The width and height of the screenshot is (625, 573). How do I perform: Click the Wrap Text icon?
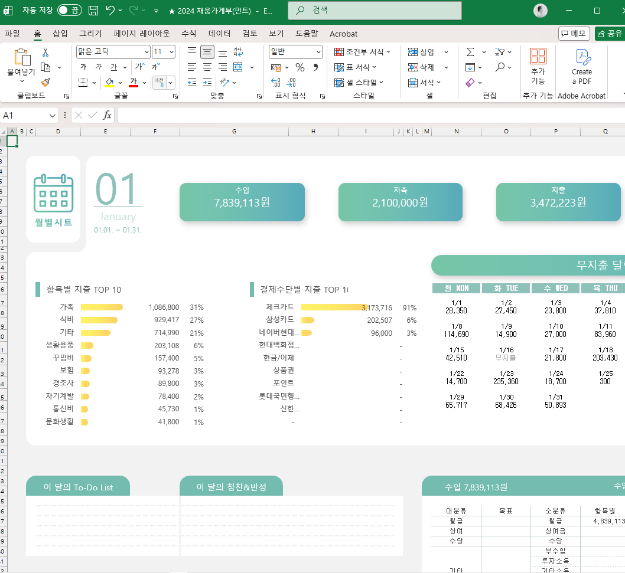pos(238,52)
